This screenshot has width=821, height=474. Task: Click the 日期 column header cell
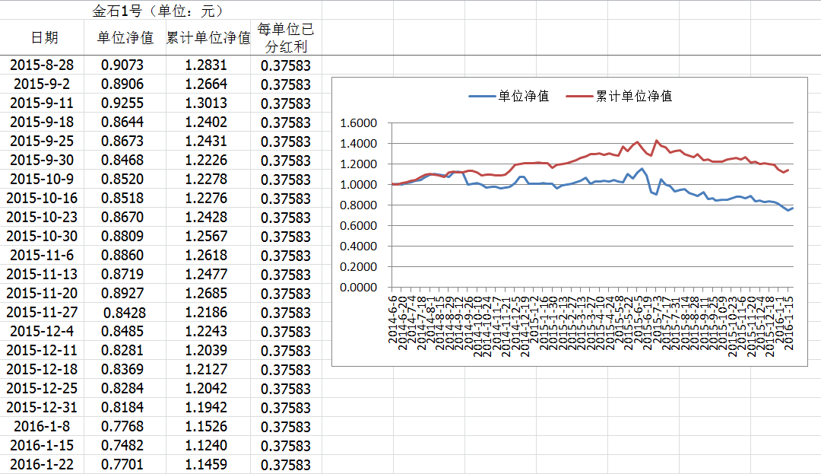click(x=43, y=37)
